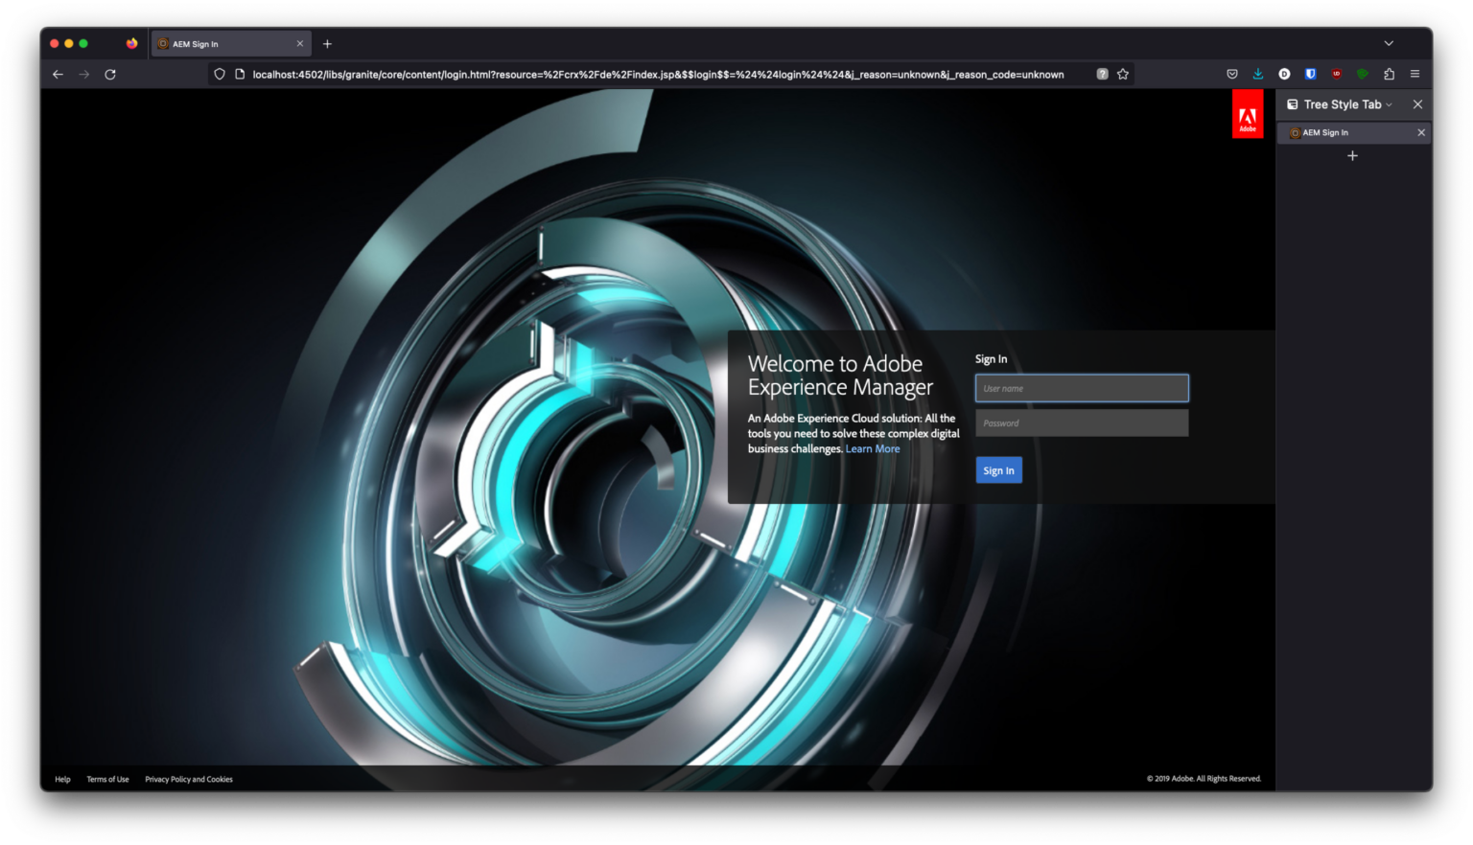The image size is (1473, 845).
Task: Open the uBlock Origin extension
Action: tap(1337, 74)
